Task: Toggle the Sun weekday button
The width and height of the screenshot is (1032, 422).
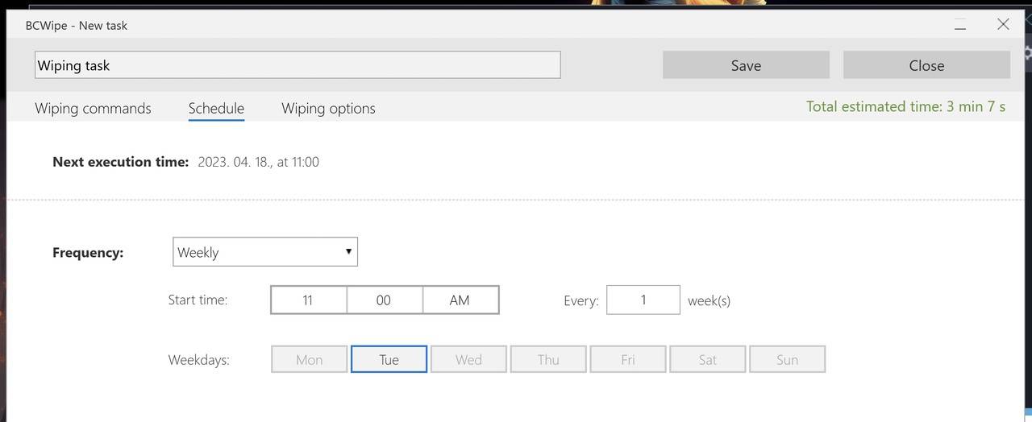Action: 787,359
